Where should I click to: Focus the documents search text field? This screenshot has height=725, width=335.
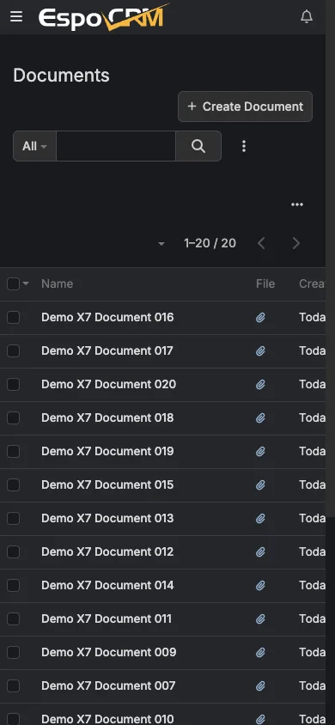[x=116, y=146]
